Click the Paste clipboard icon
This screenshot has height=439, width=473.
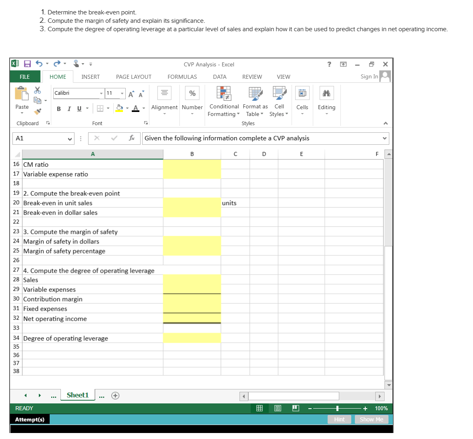tap(22, 93)
